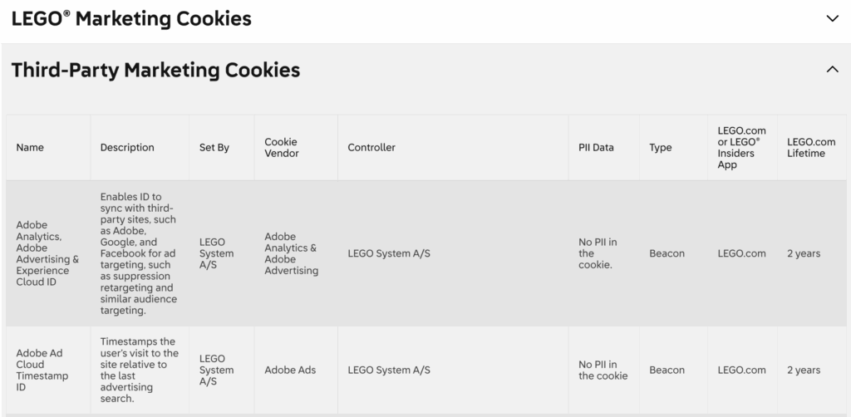Select the Description column header
The width and height of the screenshot is (851, 417).
click(127, 148)
